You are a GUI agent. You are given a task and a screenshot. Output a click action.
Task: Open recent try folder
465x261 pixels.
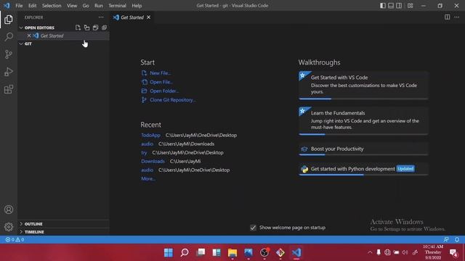pos(144,152)
